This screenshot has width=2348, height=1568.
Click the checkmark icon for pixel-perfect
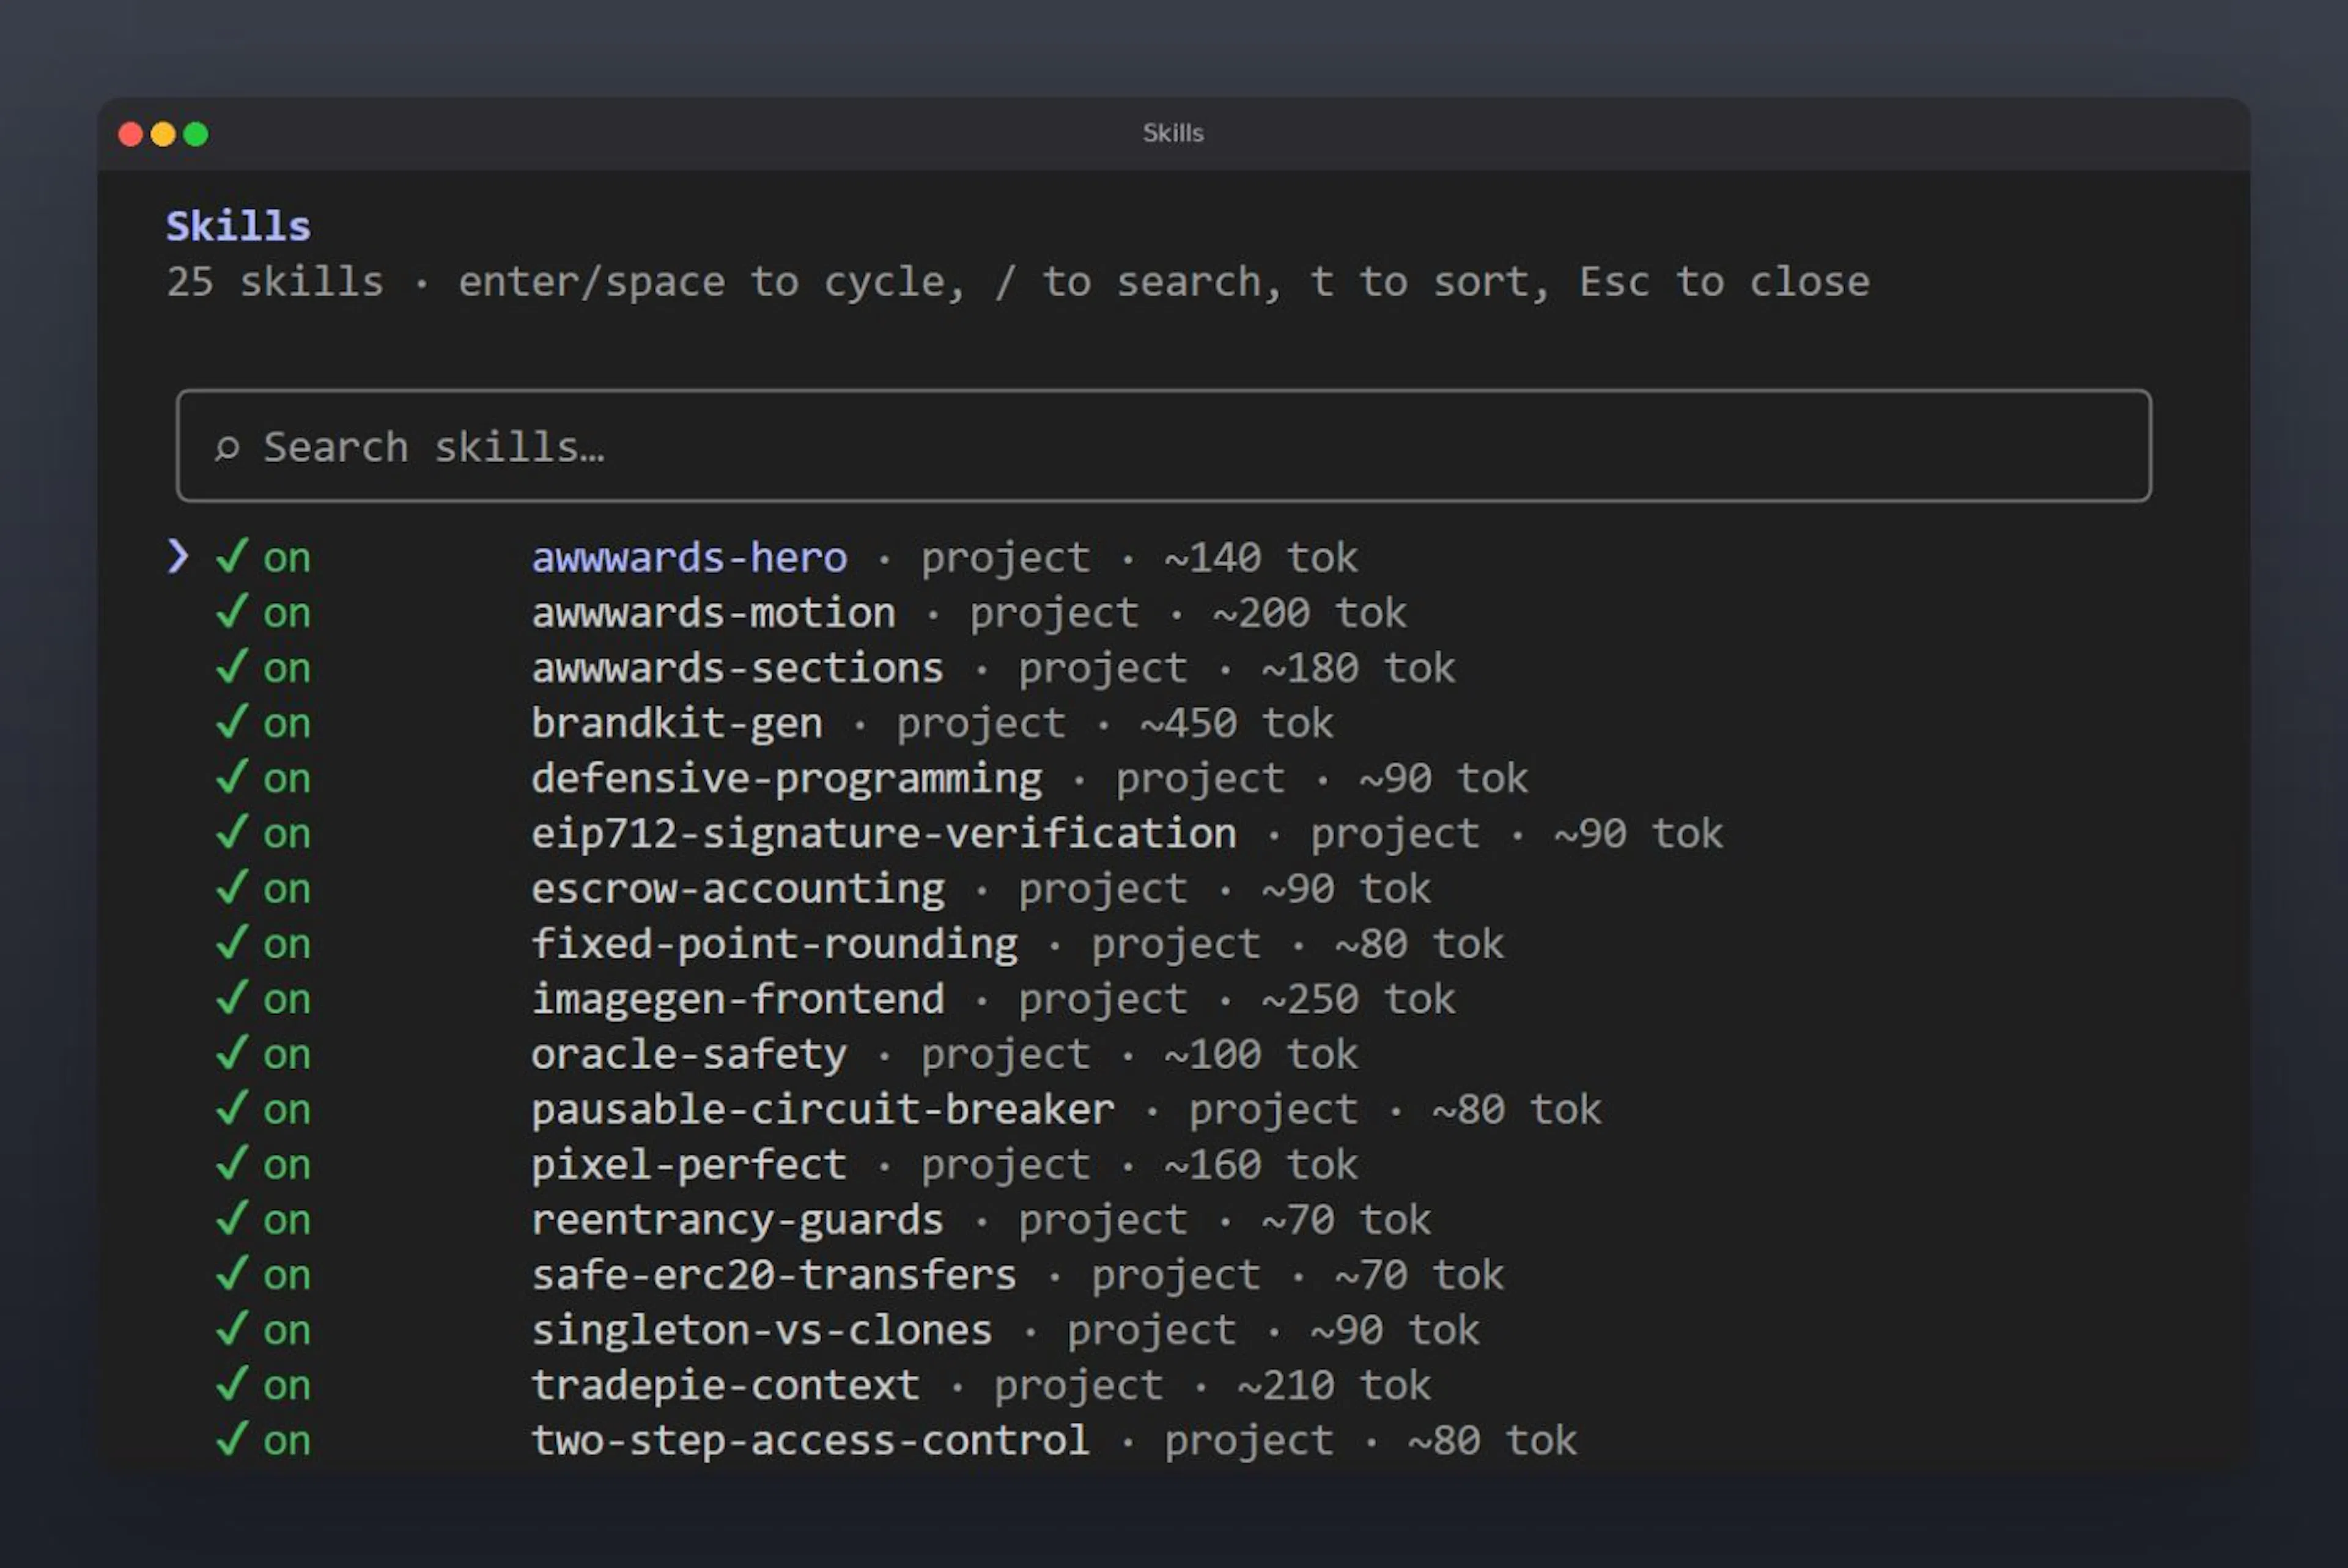tap(232, 1163)
